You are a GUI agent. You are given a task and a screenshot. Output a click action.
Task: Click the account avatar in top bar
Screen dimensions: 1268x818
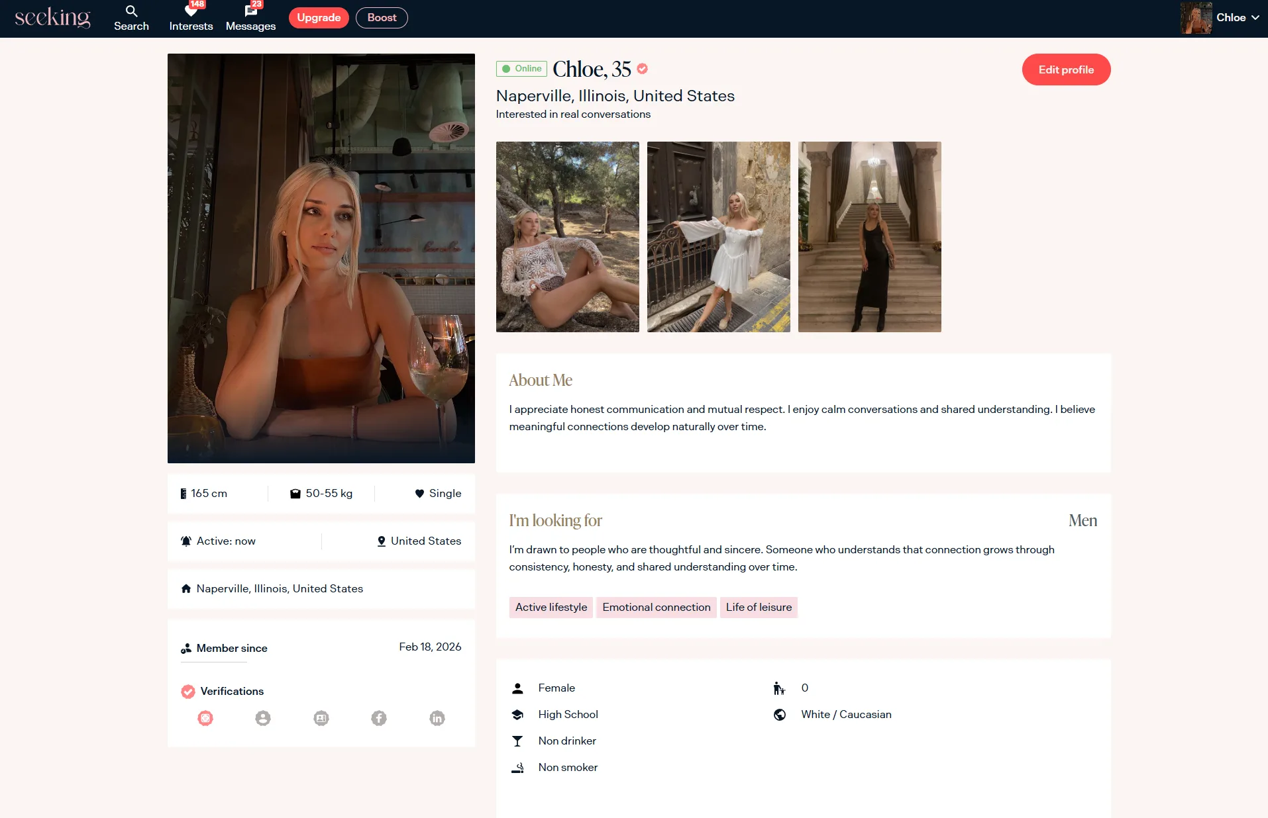coord(1196,18)
